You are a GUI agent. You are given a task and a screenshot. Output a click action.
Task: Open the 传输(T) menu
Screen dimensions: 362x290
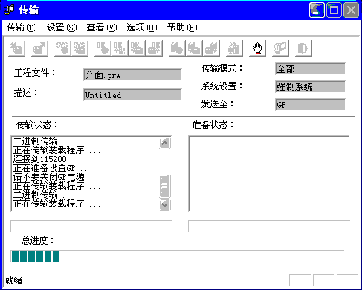pyautogui.click(x=22, y=28)
